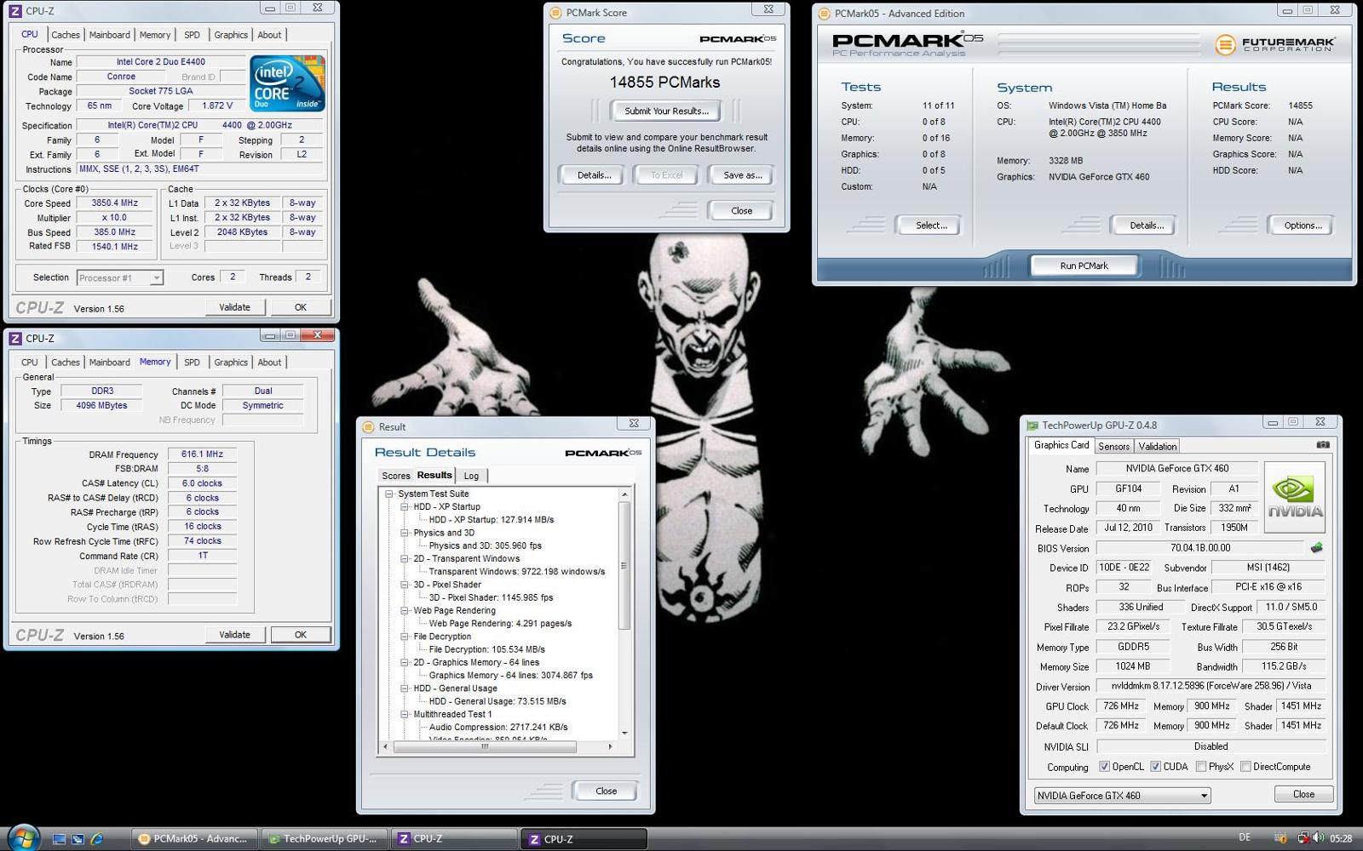1363x851 pixels.
Task: Click the Show Desktop quick launch icon
Action: pyautogui.click(x=59, y=839)
